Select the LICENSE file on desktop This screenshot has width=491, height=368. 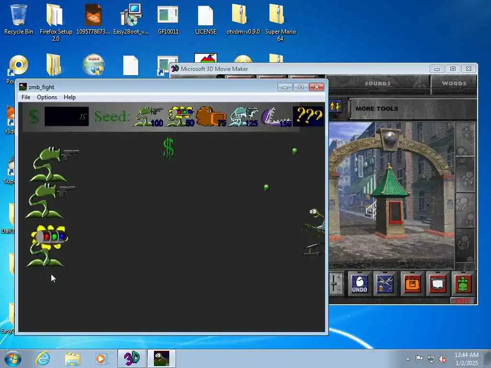pyautogui.click(x=205, y=19)
